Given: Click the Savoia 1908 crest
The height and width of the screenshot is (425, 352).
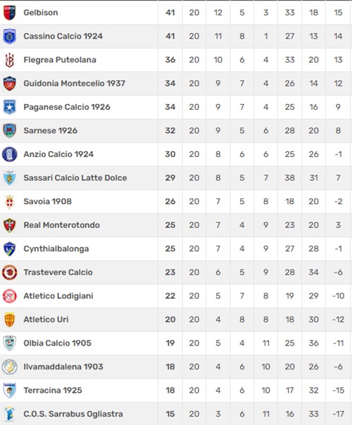Looking at the screenshot, I should point(9,201).
